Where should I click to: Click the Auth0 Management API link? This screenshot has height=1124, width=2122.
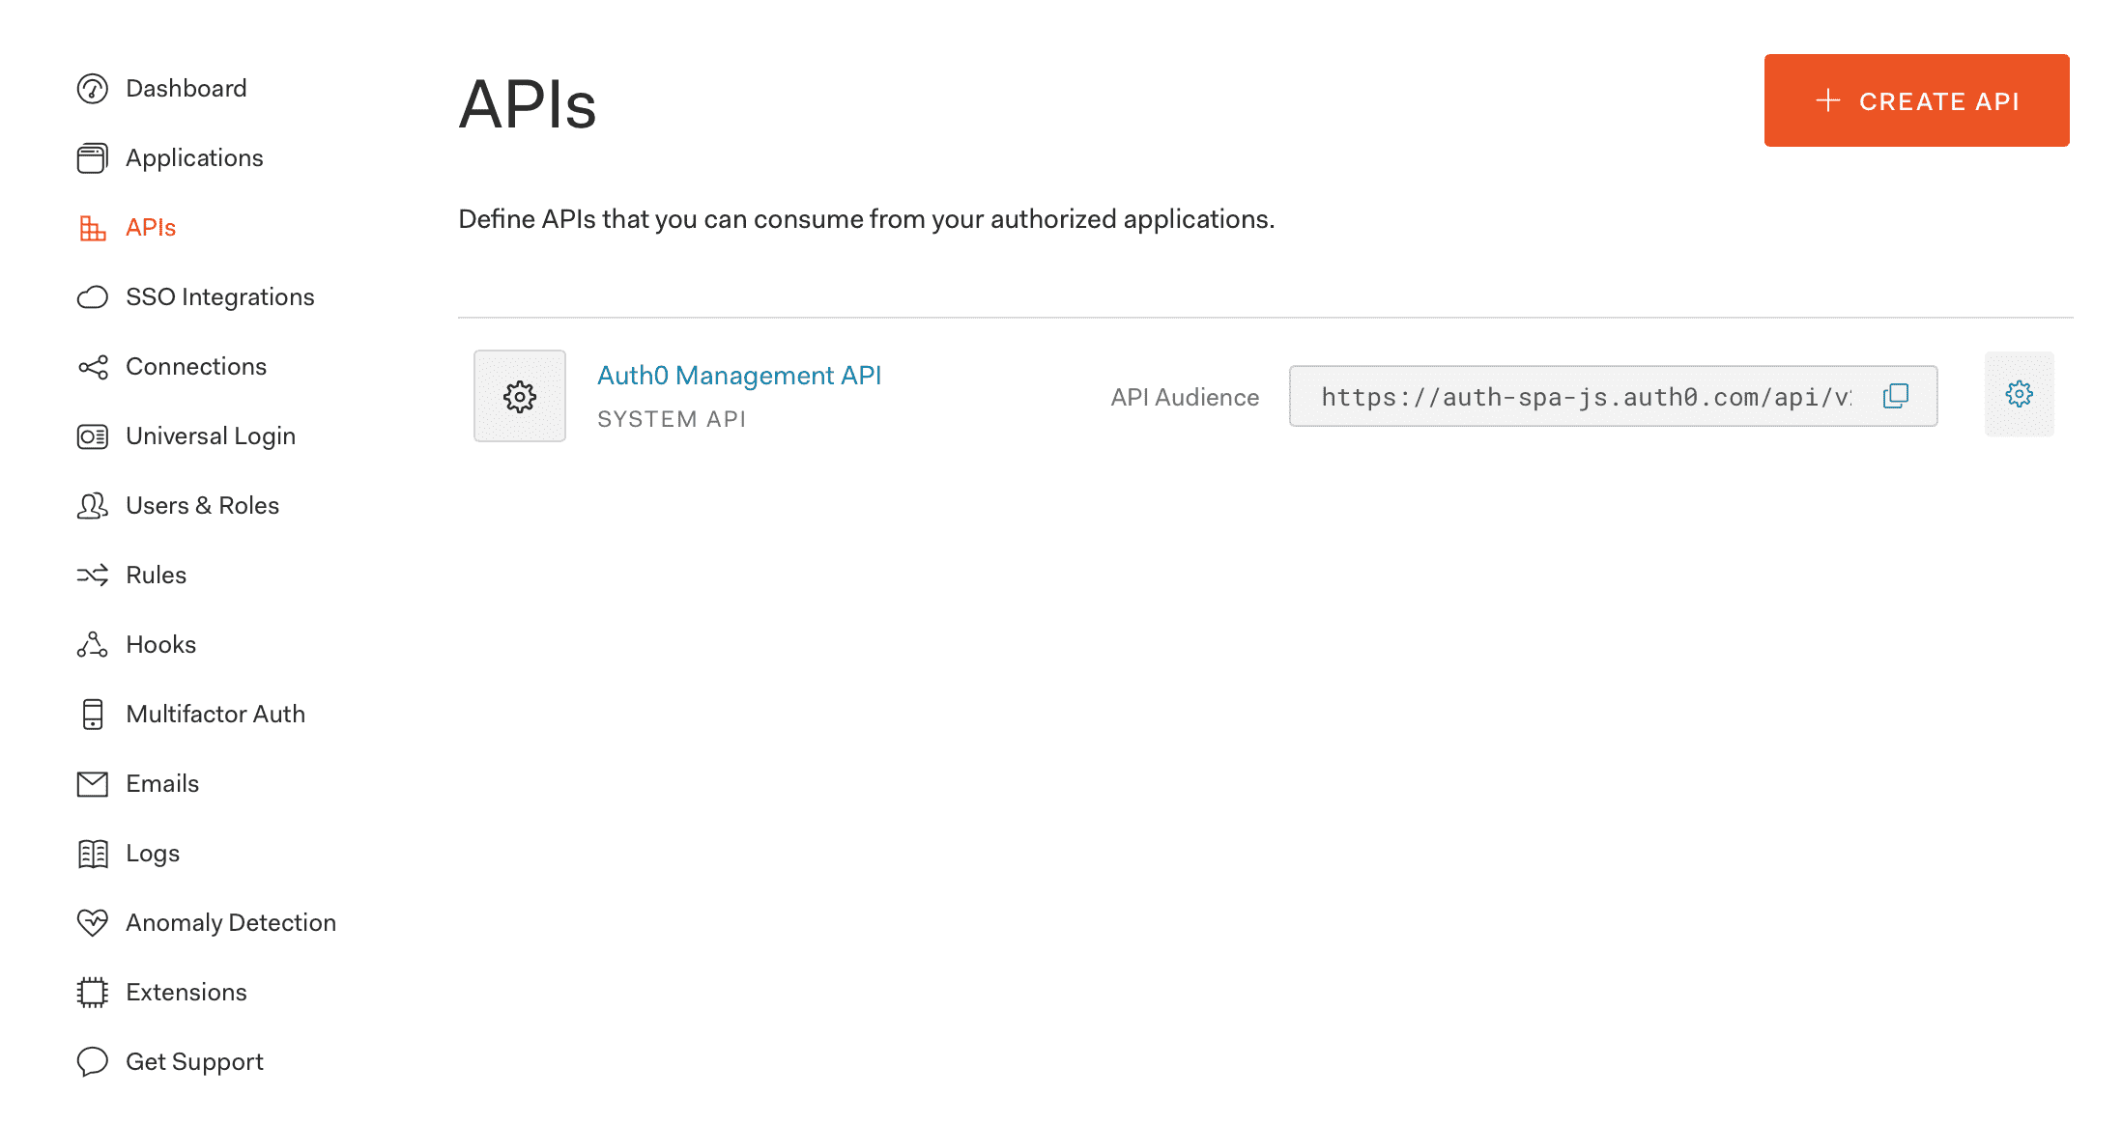pyautogui.click(x=739, y=375)
